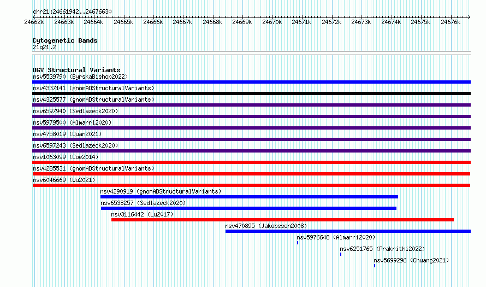Click the black nsv4337141 variant bar
The image size is (486, 287).
coord(251,93)
